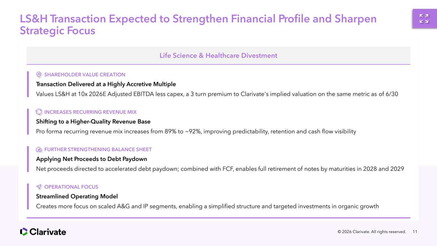
Task: Click the sentence about retiring notes by 2028 and 2029
Action: pos(220,169)
